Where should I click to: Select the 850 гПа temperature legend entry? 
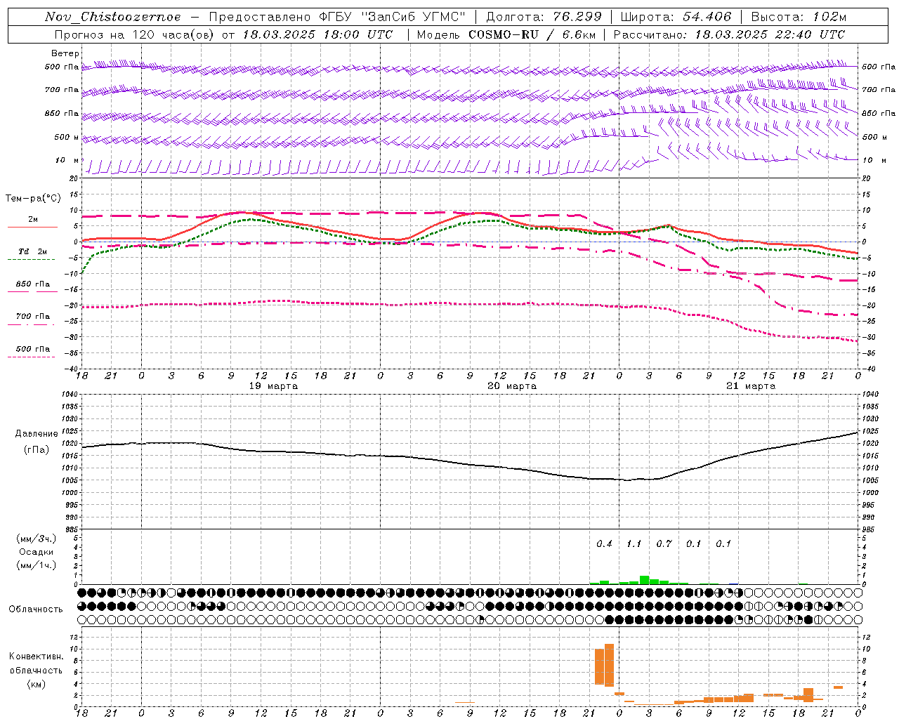tap(33, 284)
